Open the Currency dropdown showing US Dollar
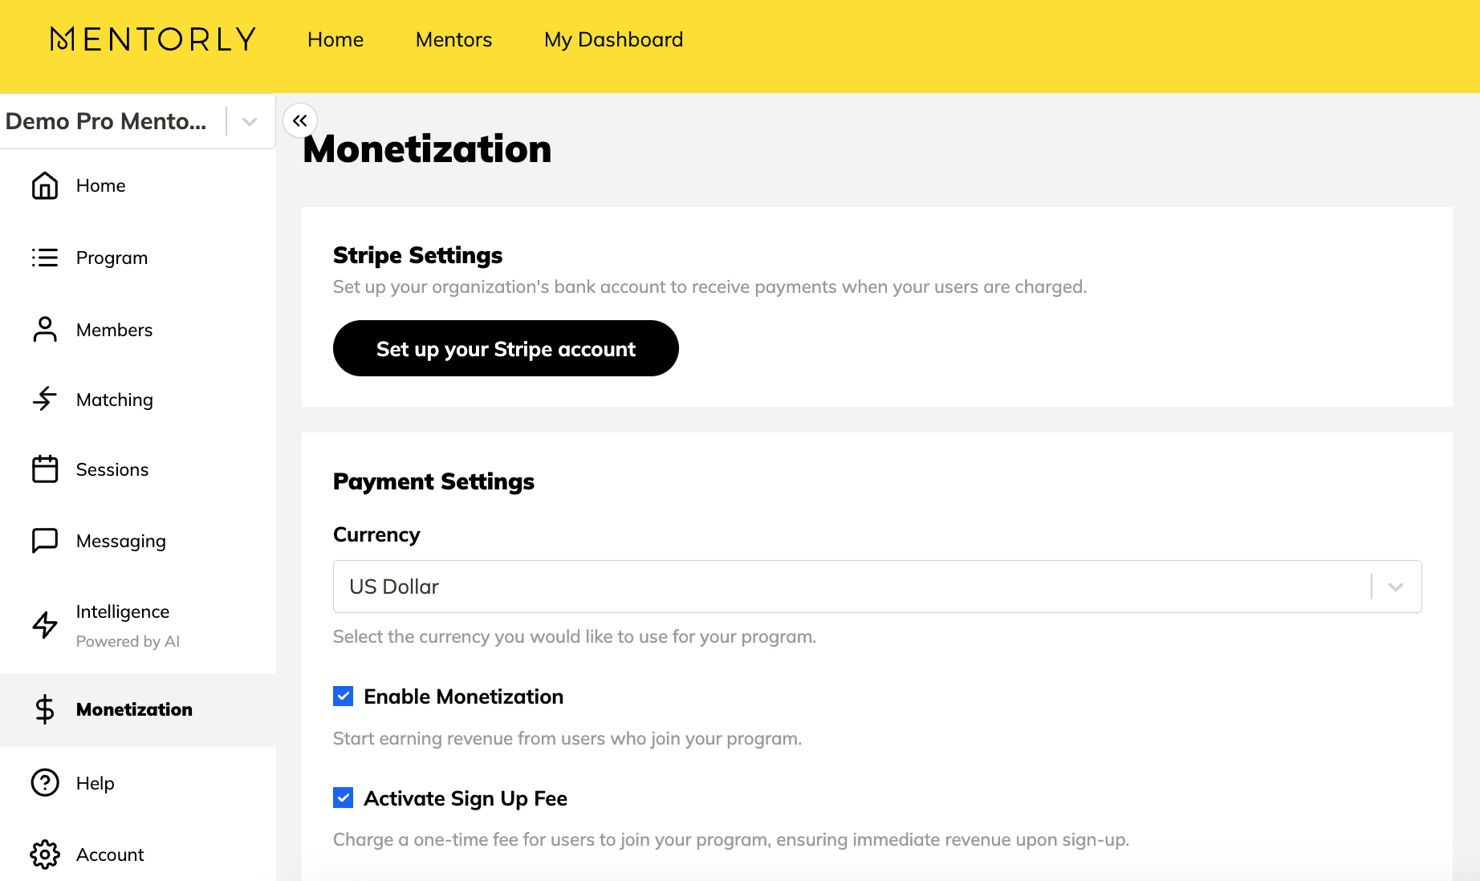The image size is (1480, 881). pyautogui.click(x=876, y=587)
